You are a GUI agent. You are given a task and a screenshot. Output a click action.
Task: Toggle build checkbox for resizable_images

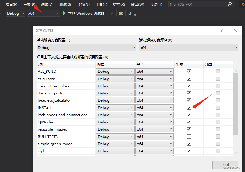189,129
